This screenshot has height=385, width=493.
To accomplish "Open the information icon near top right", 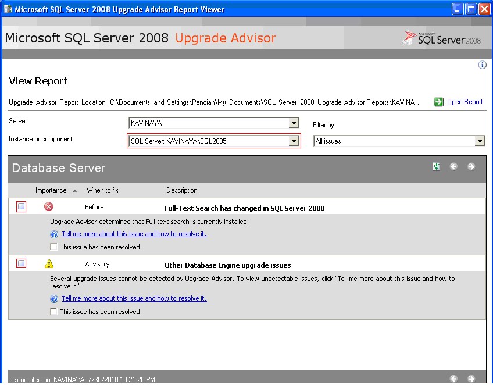I will (x=482, y=65).
